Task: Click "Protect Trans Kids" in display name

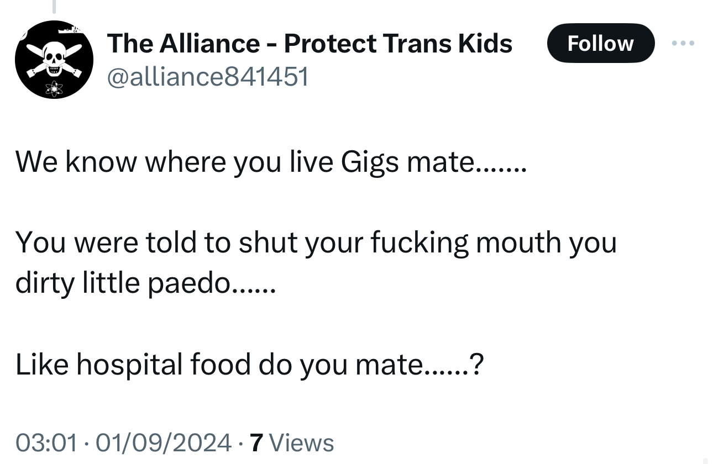Action: (398, 43)
